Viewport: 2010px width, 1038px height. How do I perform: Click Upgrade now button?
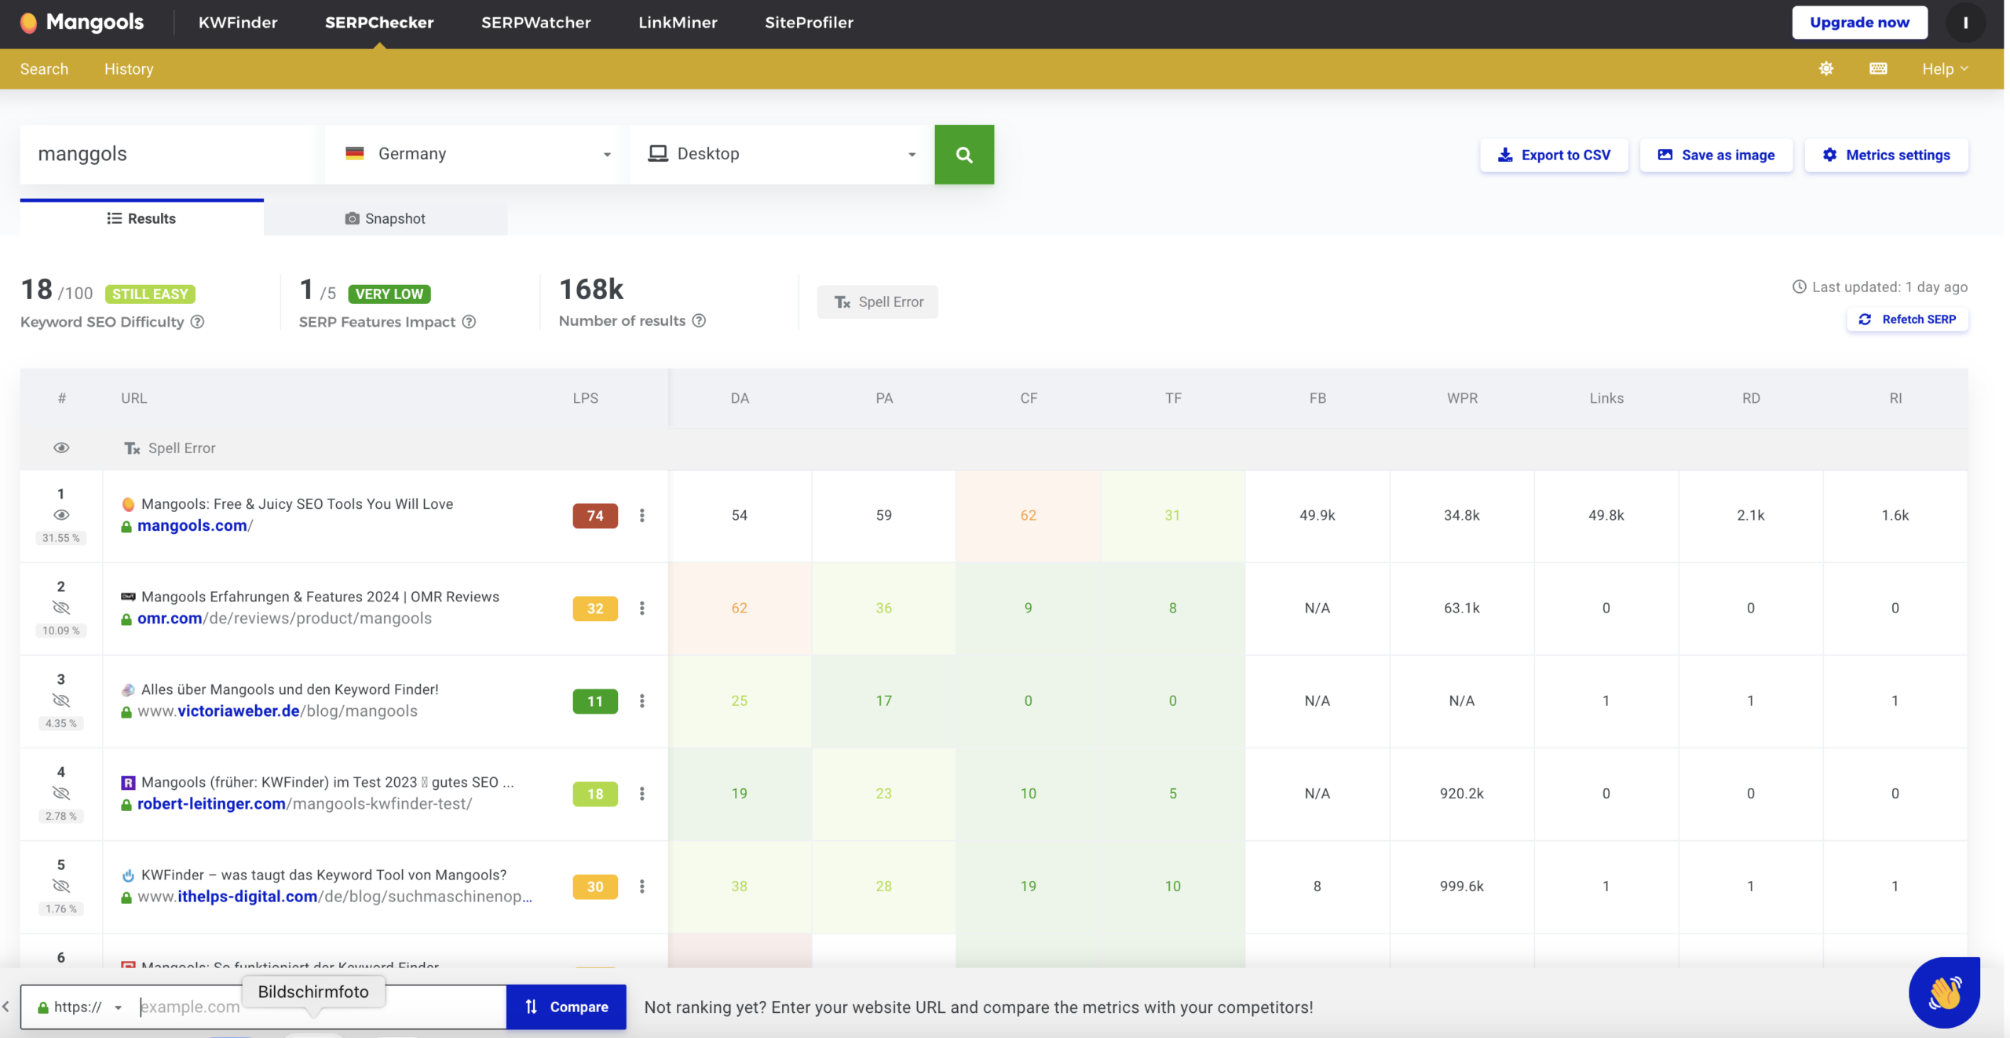click(1859, 23)
